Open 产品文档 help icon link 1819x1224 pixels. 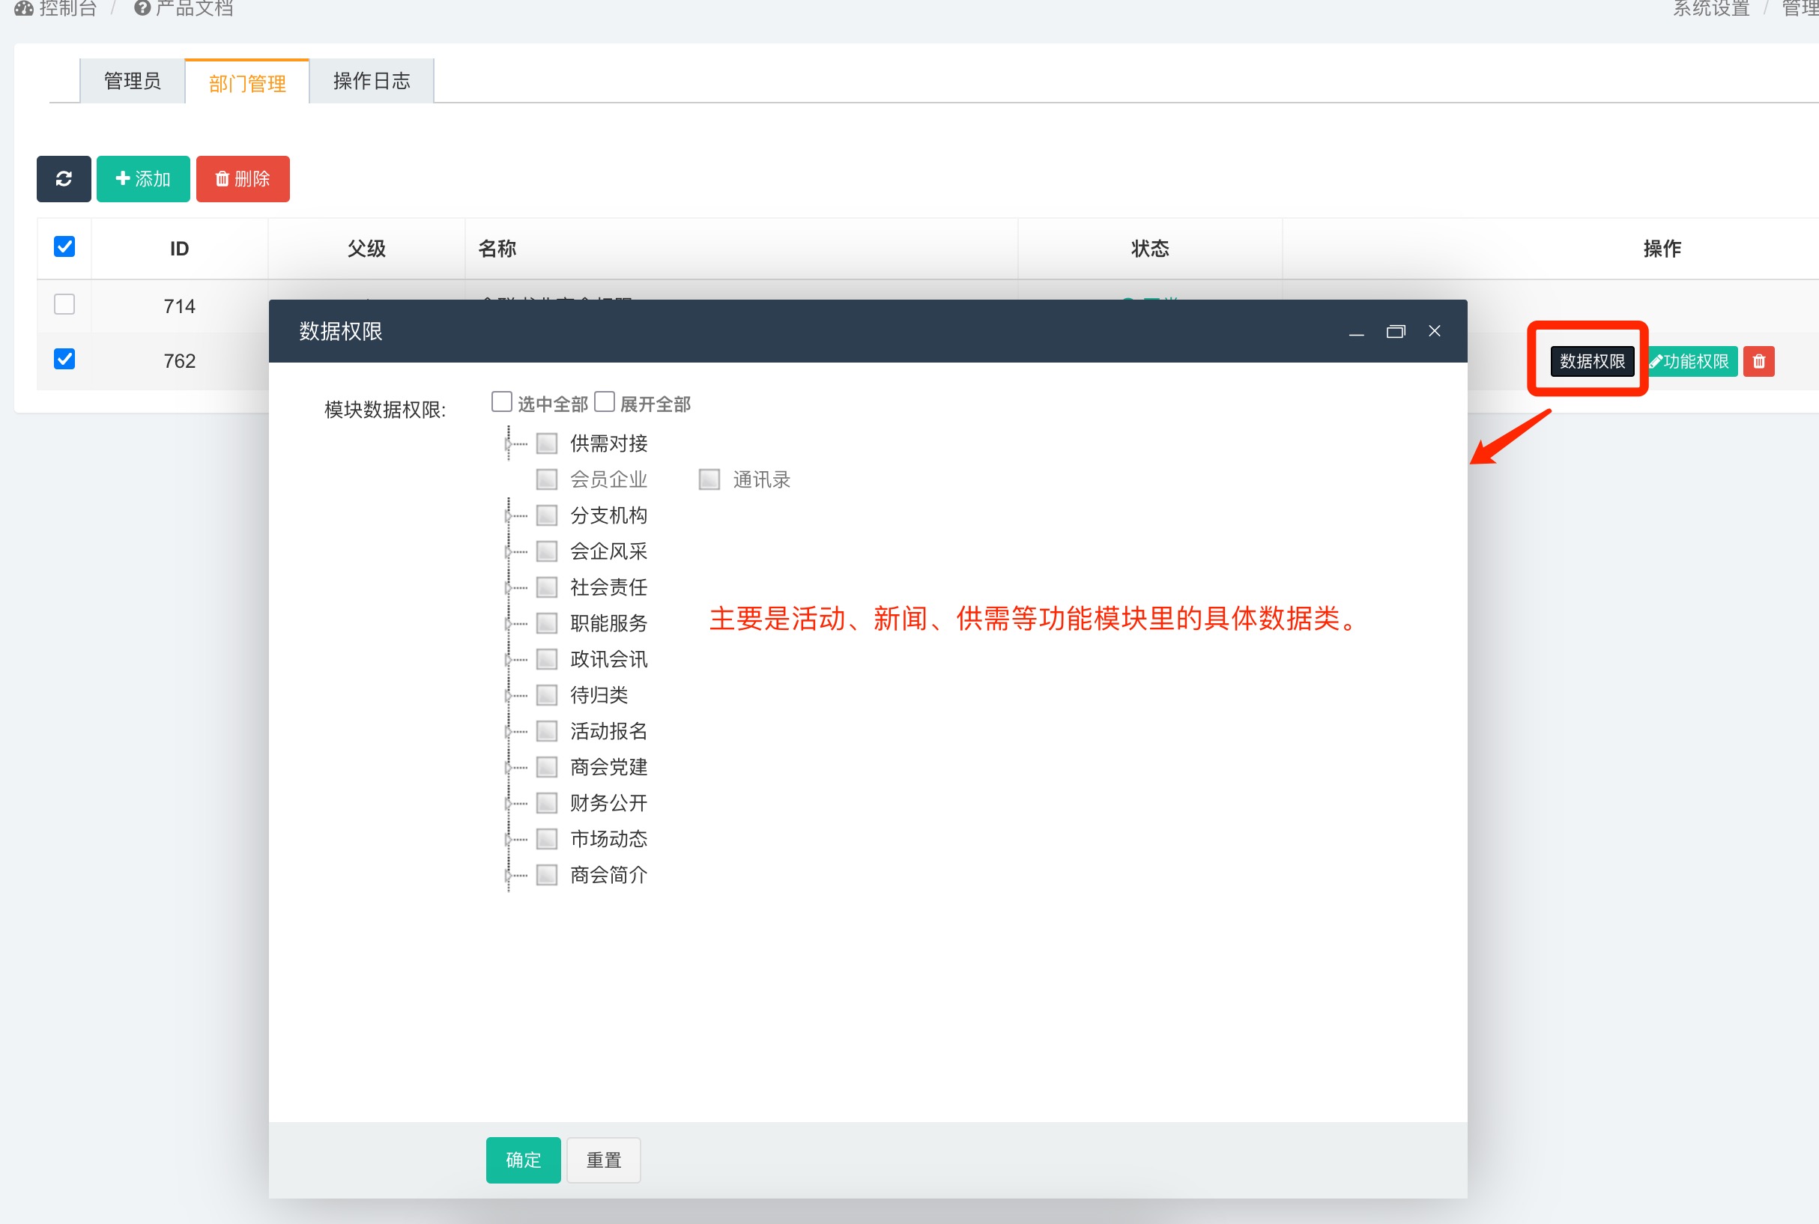coord(184,8)
